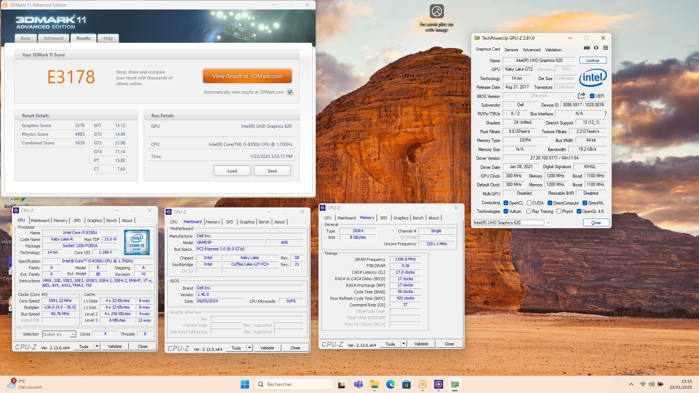Show hidden system tray icons

pyautogui.click(x=631, y=384)
